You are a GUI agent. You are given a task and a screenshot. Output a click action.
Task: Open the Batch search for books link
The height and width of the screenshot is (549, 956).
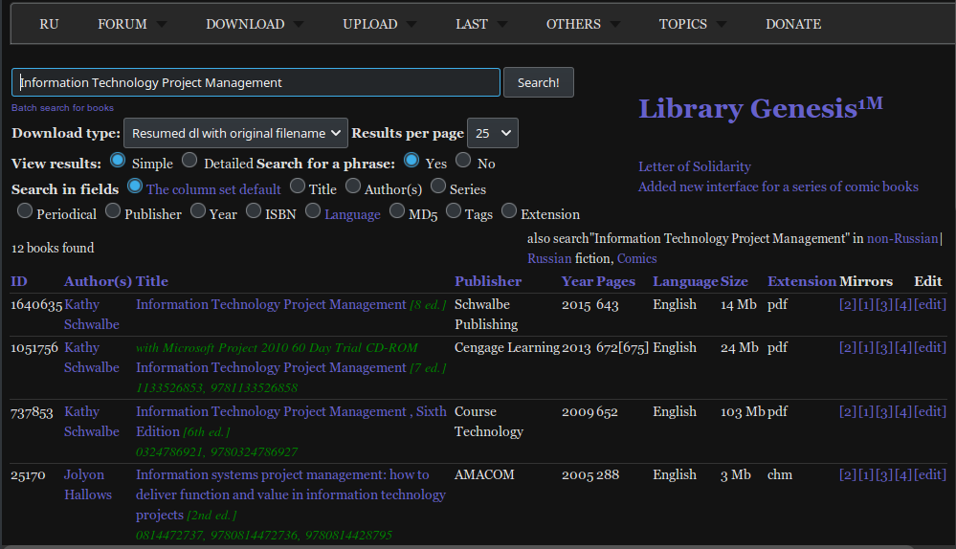[62, 108]
